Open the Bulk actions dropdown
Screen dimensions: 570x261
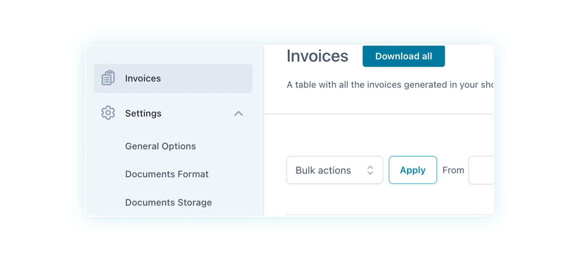pos(335,170)
